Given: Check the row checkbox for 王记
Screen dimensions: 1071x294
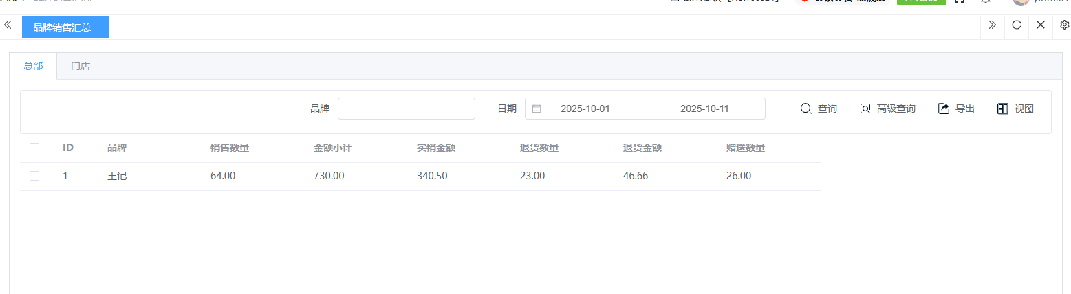Looking at the screenshot, I should tap(34, 176).
